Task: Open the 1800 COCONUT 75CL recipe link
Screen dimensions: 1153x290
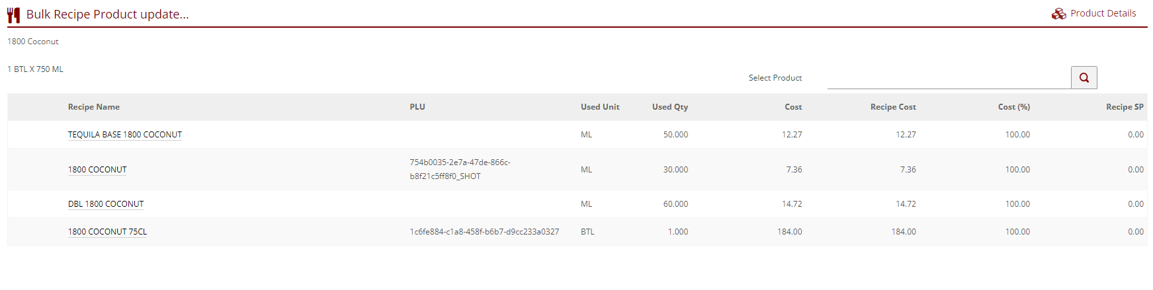Action: (107, 232)
